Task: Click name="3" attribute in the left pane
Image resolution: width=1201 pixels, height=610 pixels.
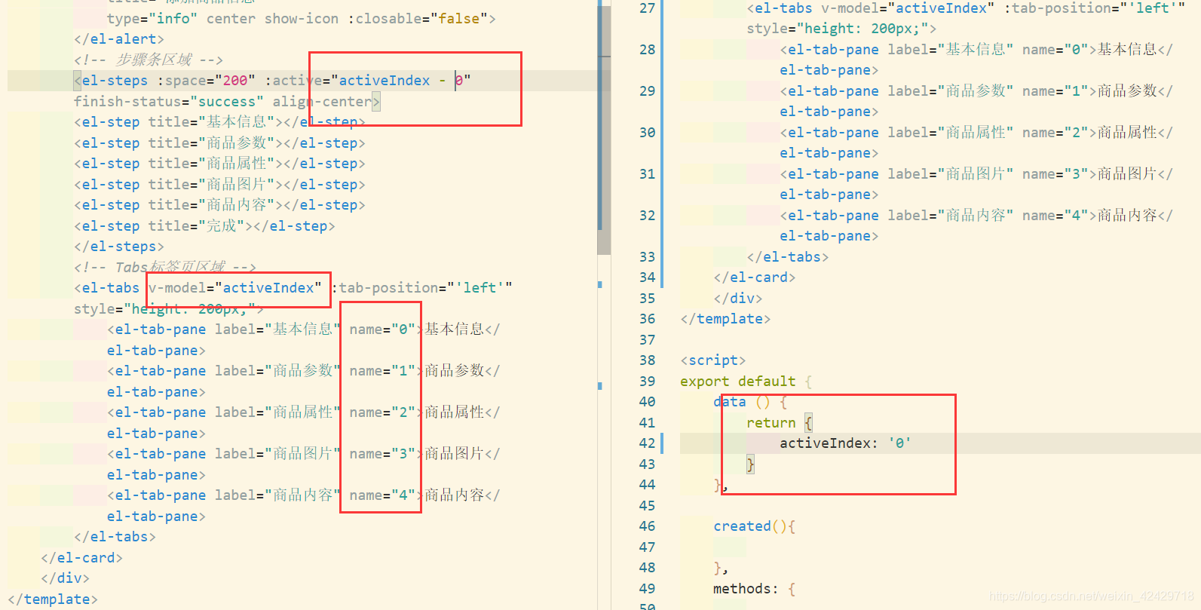Action: tap(383, 454)
